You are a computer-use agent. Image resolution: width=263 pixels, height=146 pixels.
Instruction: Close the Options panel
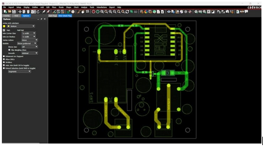(45, 19)
